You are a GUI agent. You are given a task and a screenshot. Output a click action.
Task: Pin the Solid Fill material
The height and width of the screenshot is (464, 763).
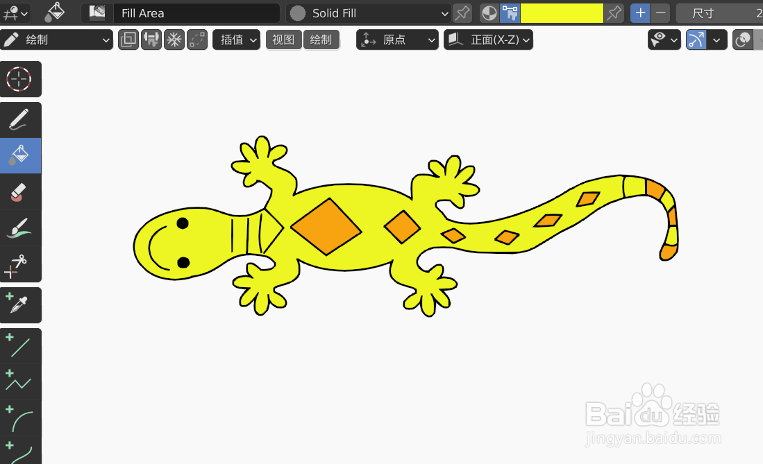click(x=462, y=13)
